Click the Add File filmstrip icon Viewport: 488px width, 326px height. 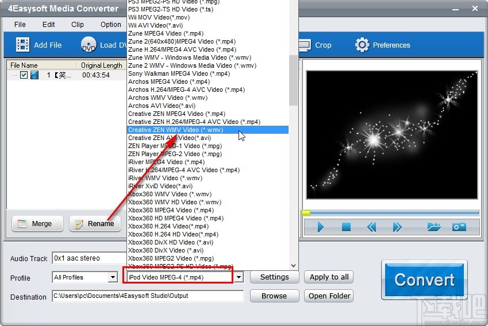click(23, 45)
